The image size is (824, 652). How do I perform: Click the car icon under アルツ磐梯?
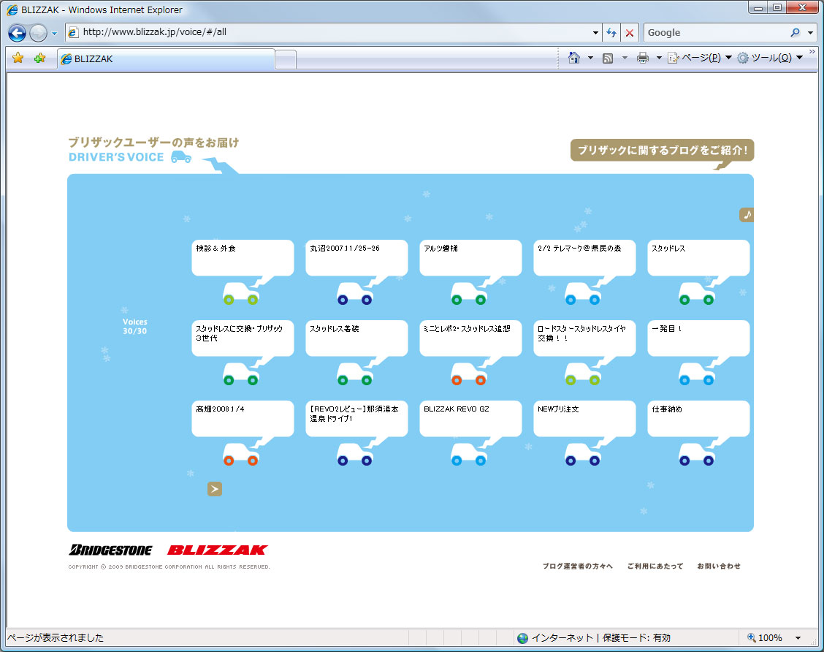pos(469,293)
